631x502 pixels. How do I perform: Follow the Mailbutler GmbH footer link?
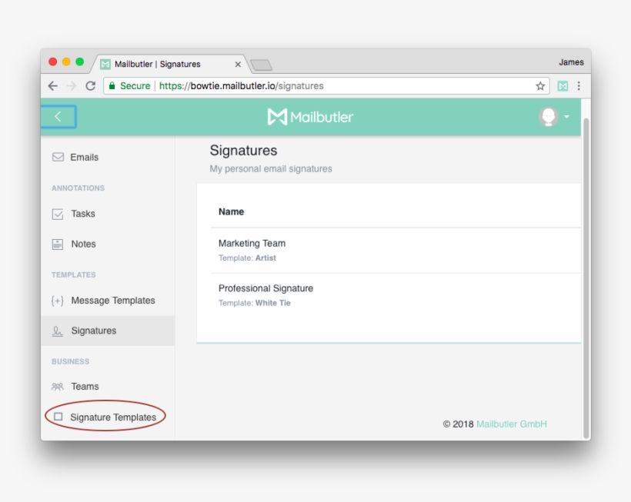click(511, 424)
